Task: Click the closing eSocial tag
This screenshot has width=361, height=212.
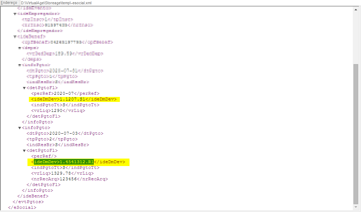Action: pyautogui.click(x=22, y=207)
